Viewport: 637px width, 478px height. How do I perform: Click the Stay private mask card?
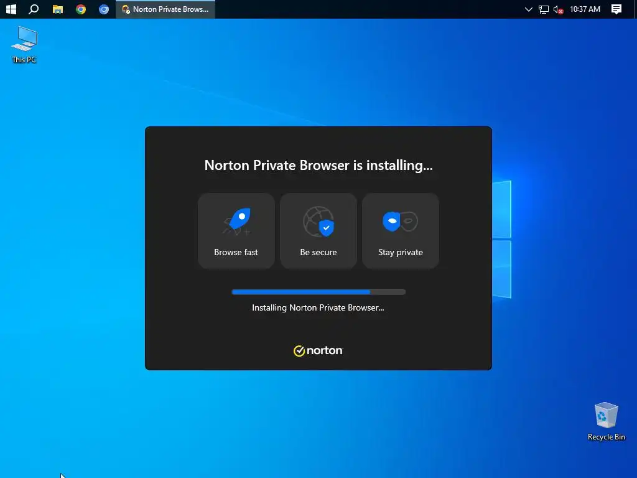coord(401,231)
